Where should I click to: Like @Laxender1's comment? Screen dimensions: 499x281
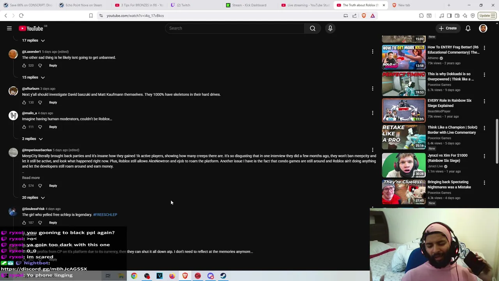24,66
